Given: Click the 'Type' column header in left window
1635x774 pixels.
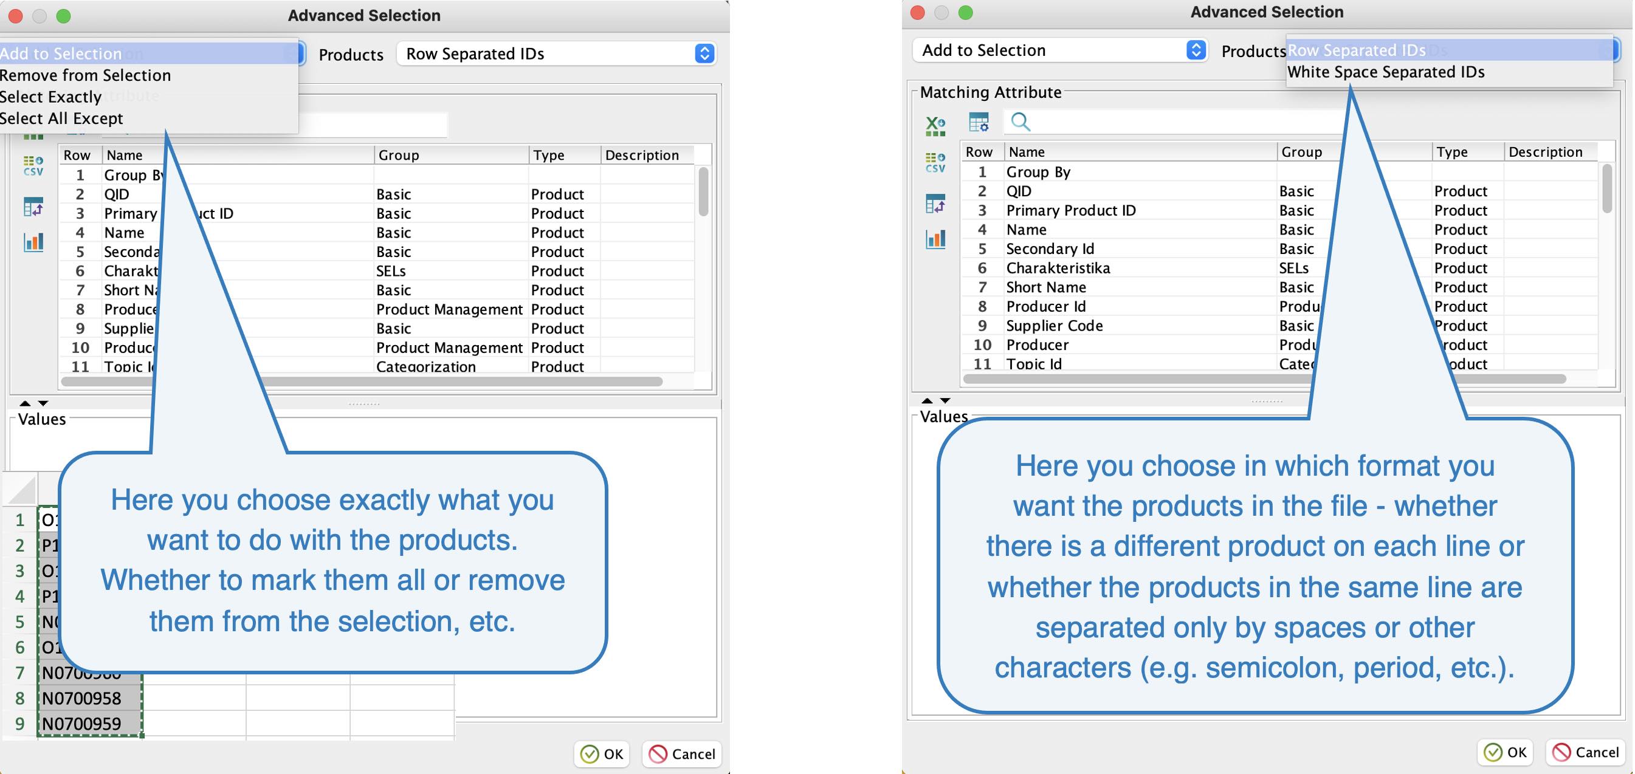Looking at the screenshot, I should point(564,155).
